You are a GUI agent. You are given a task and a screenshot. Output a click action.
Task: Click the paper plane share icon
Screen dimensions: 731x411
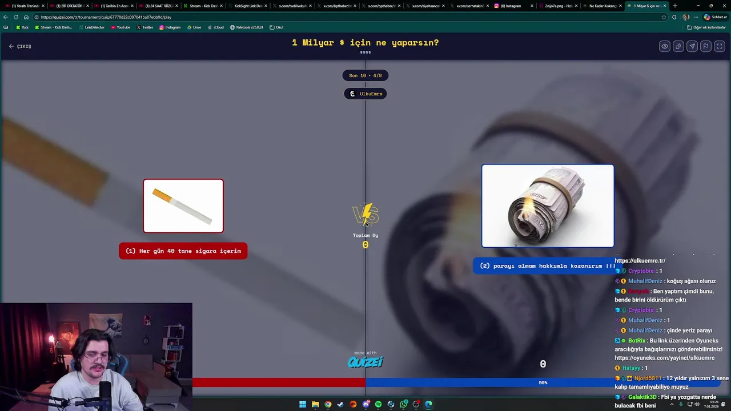[692, 46]
